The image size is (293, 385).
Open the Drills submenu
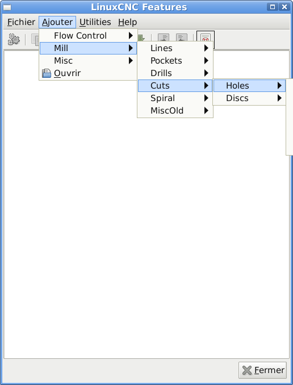click(175, 73)
